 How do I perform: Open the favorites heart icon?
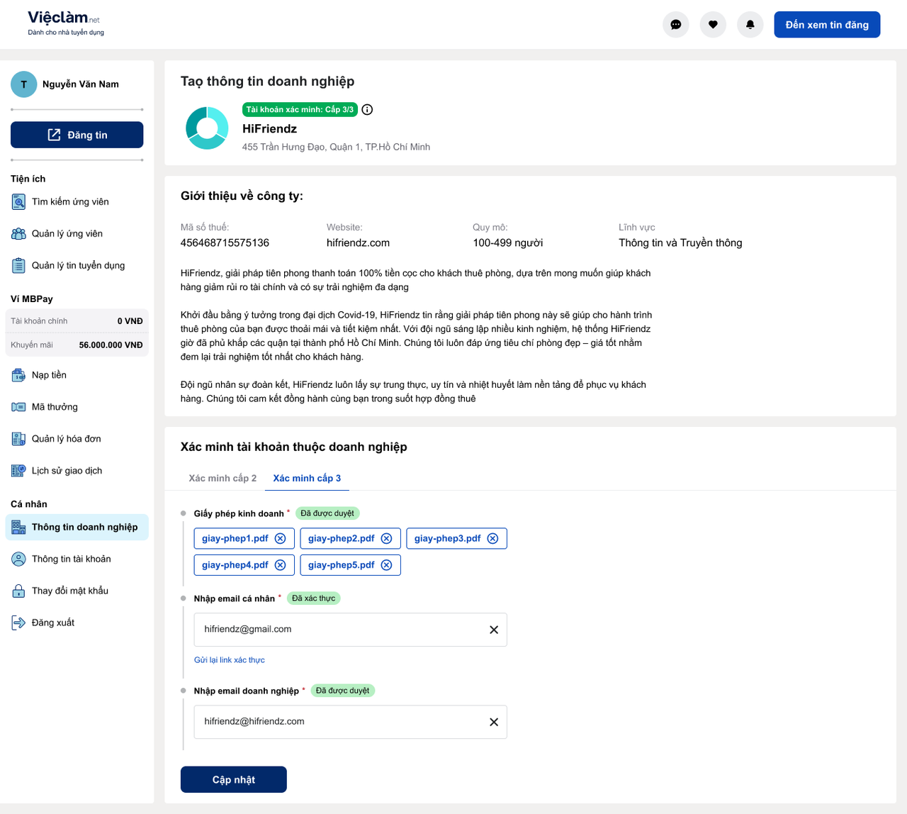pos(713,25)
